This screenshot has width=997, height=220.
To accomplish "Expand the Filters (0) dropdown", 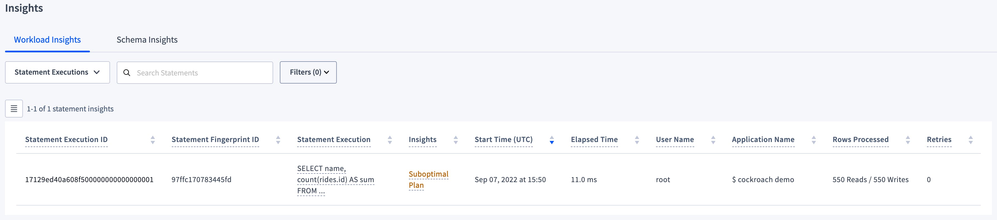I will click(308, 73).
